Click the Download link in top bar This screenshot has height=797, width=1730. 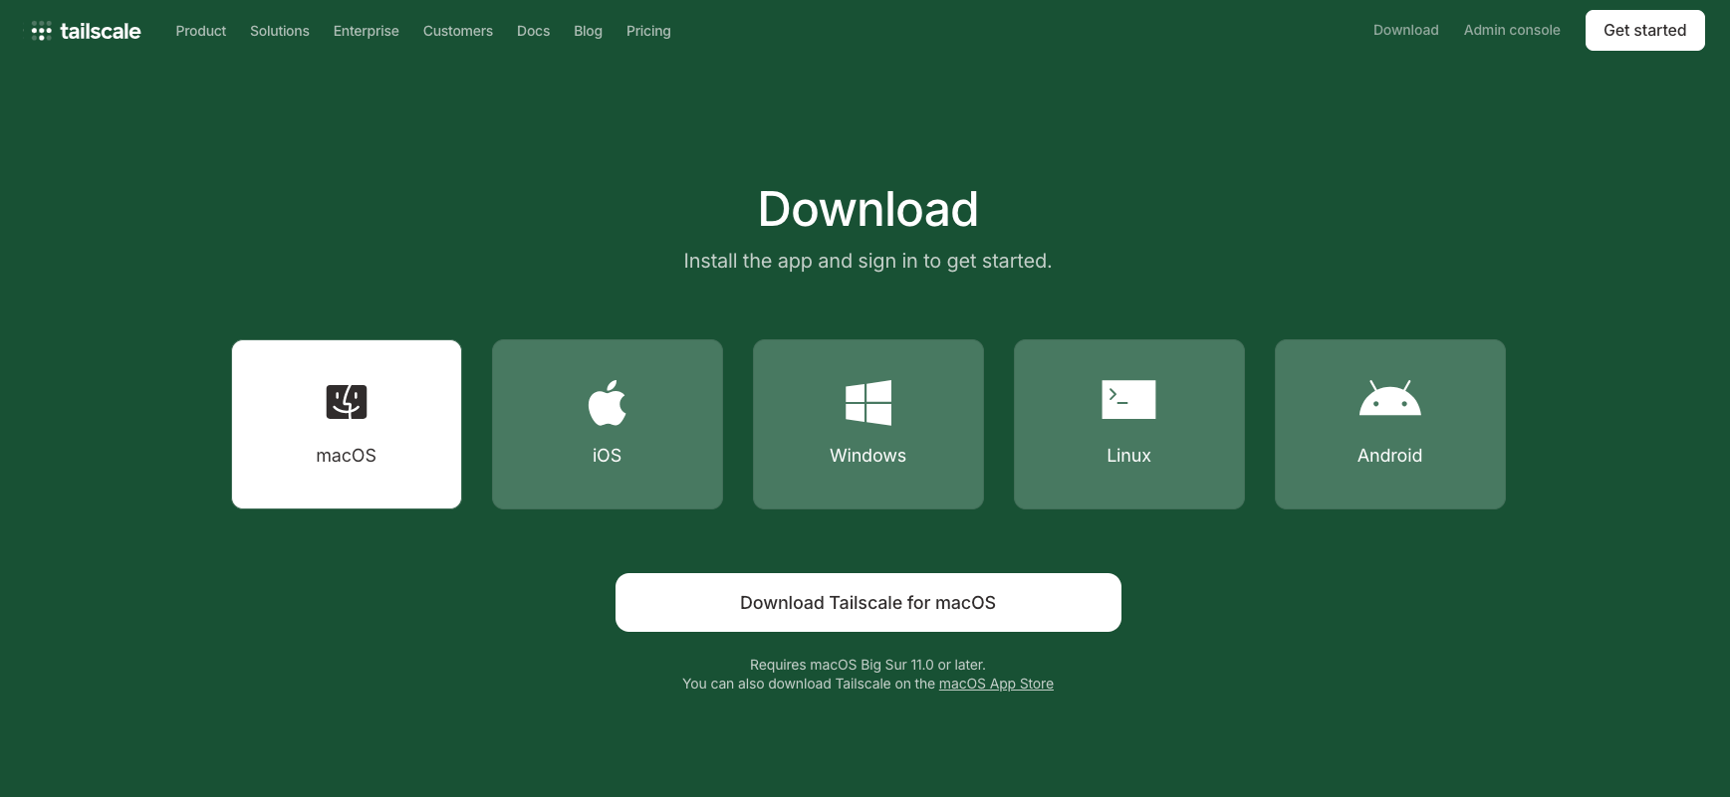(1406, 30)
